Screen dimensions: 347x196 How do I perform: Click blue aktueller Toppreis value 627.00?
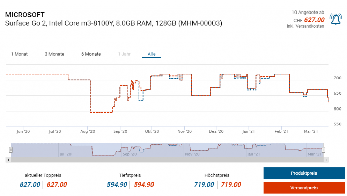coord(30,185)
